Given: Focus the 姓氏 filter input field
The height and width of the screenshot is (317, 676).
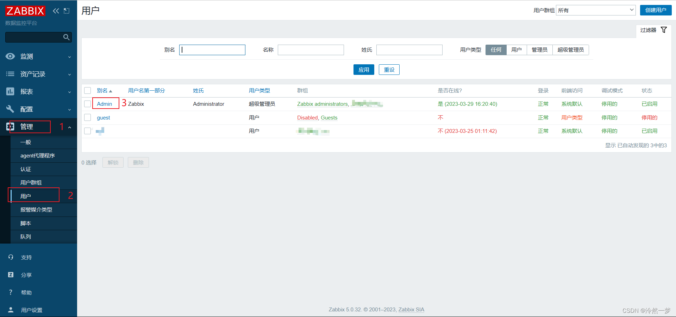Looking at the screenshot, I should pyautogui.click(x=409, y=50).
